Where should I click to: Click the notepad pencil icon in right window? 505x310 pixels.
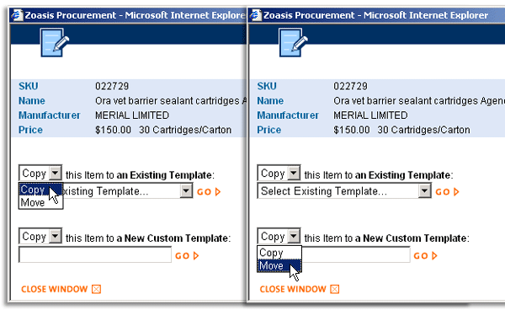point(293,42)
